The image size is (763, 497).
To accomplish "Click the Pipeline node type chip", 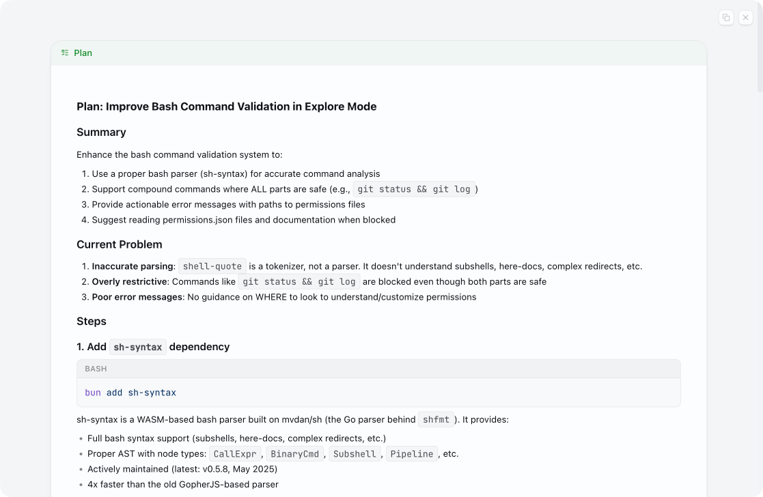I will pyautogui.click(x=411, y=453).
